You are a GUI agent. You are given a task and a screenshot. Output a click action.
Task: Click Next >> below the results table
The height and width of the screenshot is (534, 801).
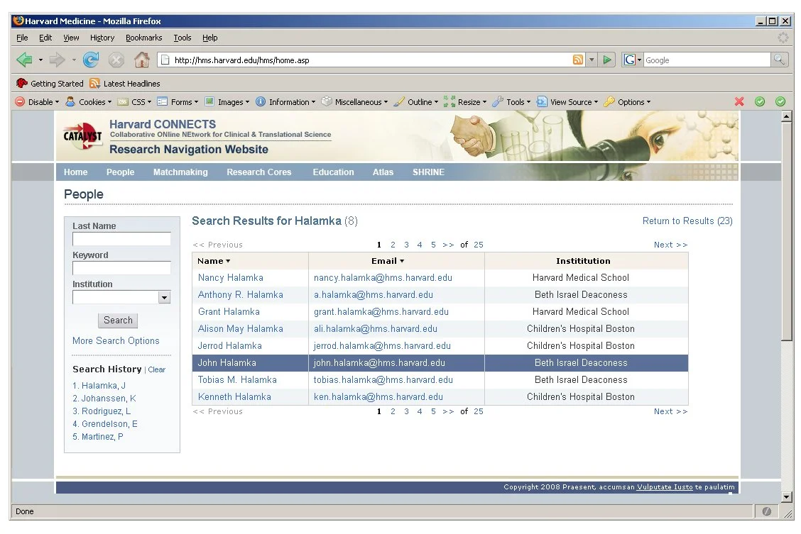(671, 411)
